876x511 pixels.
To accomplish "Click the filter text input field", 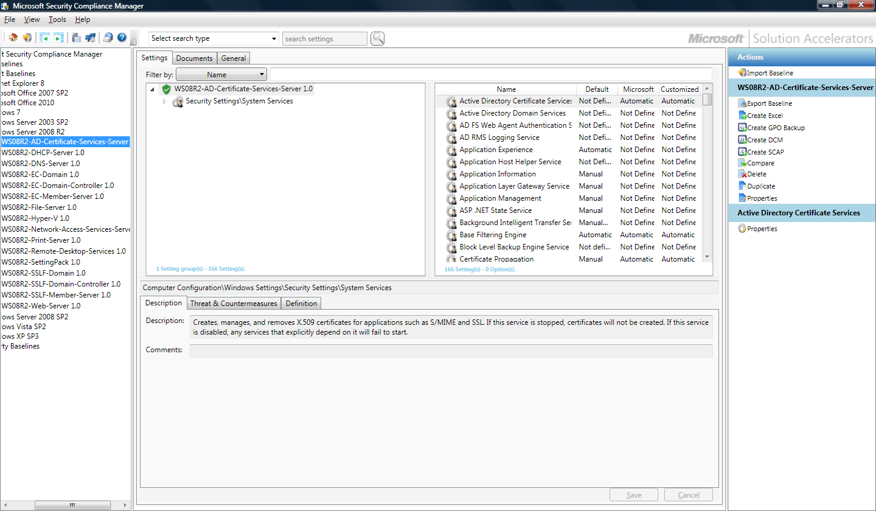I will point(491,74).
